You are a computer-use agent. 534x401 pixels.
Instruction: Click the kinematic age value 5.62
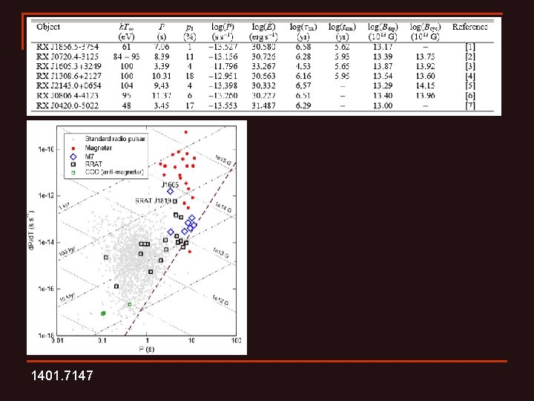(x=342, y=47)
